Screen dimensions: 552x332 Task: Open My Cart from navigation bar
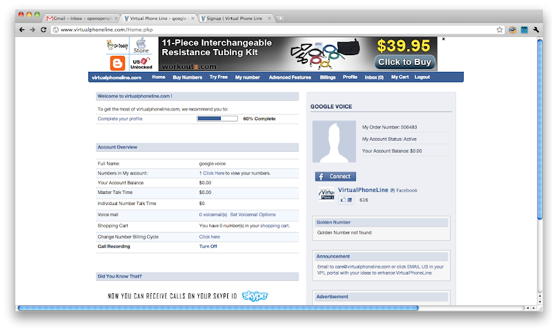pyautogui.click(x=400, y=77)
